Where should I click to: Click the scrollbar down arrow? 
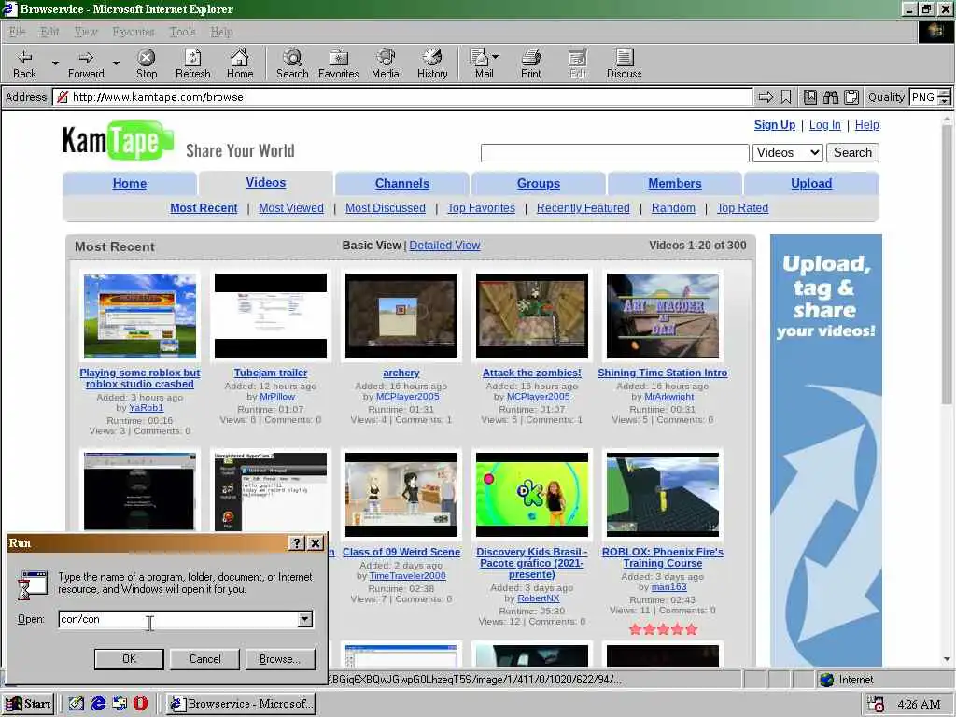tap(947, 659)
